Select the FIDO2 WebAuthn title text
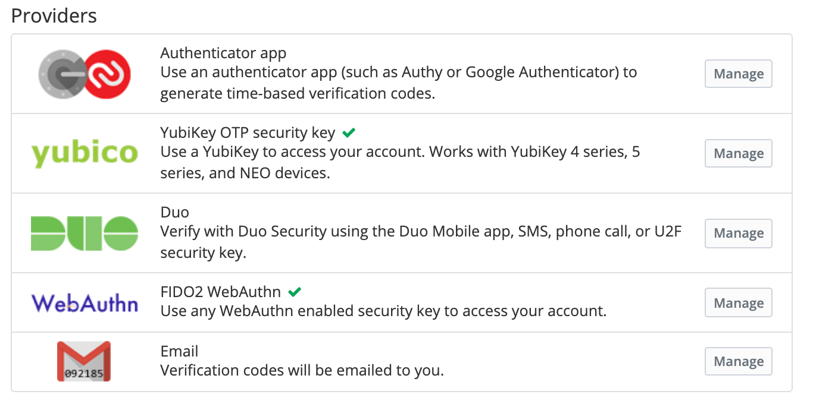The image size is (813, 410). (220, 292)
